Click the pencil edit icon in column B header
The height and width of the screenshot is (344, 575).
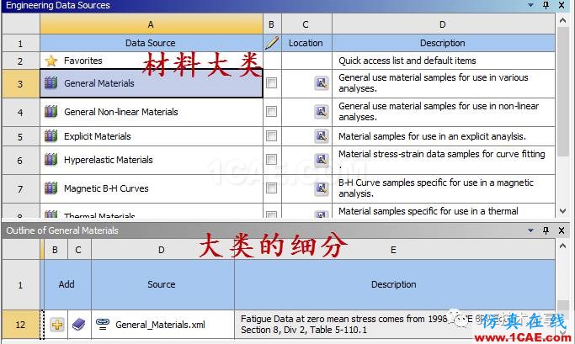[272, 43]
